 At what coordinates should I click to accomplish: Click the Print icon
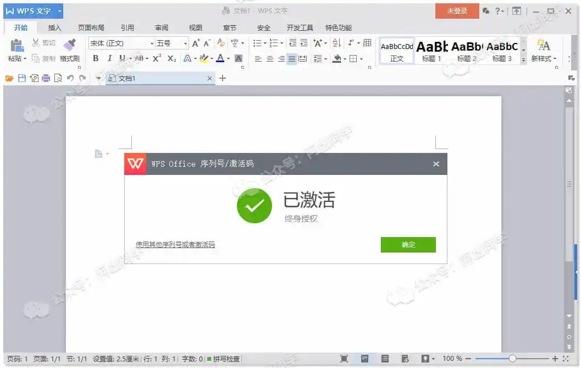(x=46, y=78)
